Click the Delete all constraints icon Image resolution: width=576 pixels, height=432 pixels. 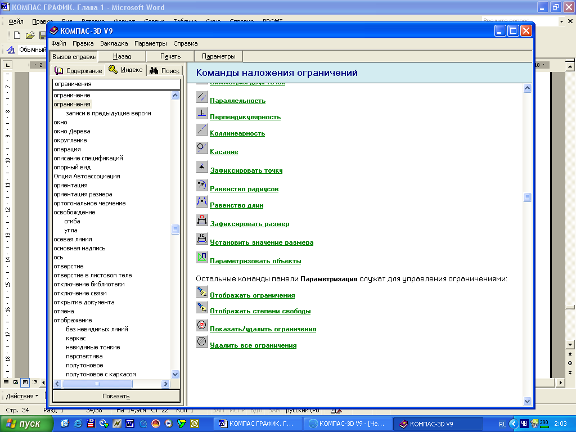point(202,341)
